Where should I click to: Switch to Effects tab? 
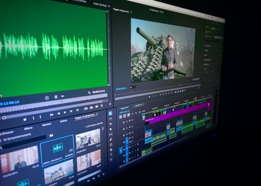click(29, 128)
